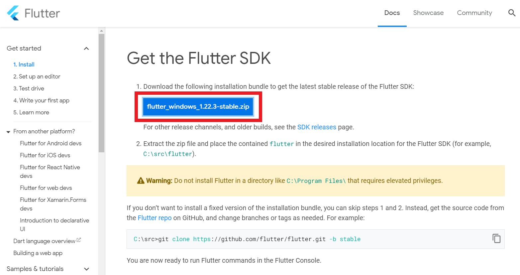Collapse the From another platform? triangle
The image size is (520, 275).
(8, 132)
